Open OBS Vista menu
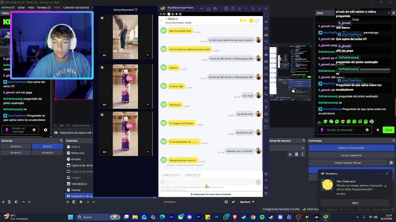The width and height of the screenshot is (396, 222). (31, 7)
